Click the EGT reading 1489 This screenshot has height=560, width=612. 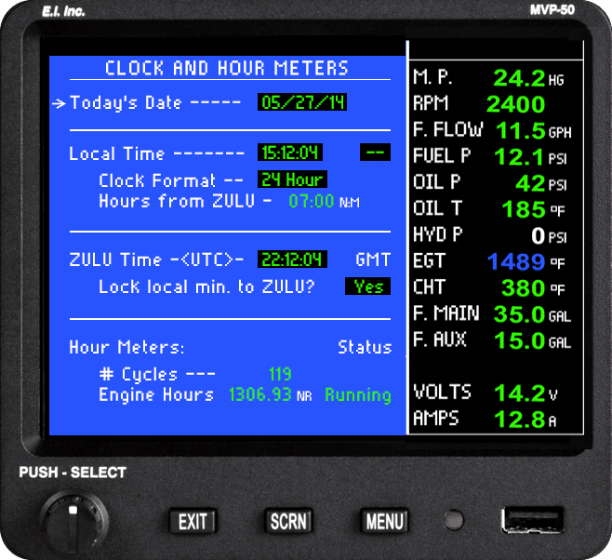516,261
